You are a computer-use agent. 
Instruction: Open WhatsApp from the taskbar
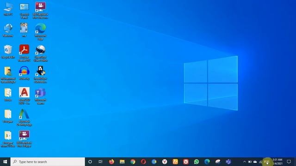196,162
